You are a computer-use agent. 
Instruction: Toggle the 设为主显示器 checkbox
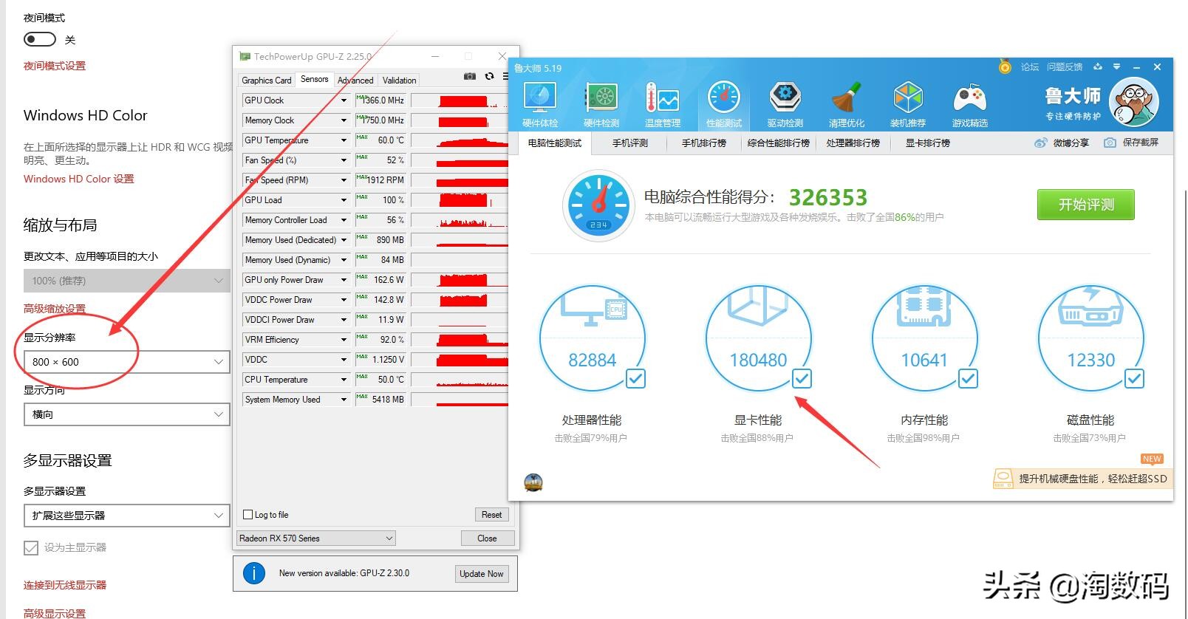[31, 547]
